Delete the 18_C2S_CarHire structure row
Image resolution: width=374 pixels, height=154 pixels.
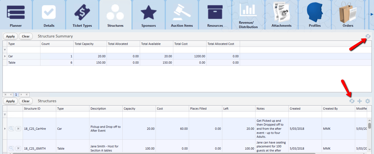click(x=18, y=129)
